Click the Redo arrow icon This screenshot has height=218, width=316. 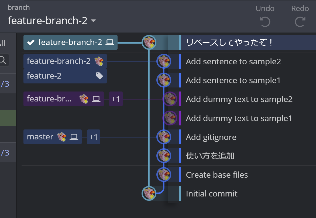pyautogui.click(x=300, y=22)
